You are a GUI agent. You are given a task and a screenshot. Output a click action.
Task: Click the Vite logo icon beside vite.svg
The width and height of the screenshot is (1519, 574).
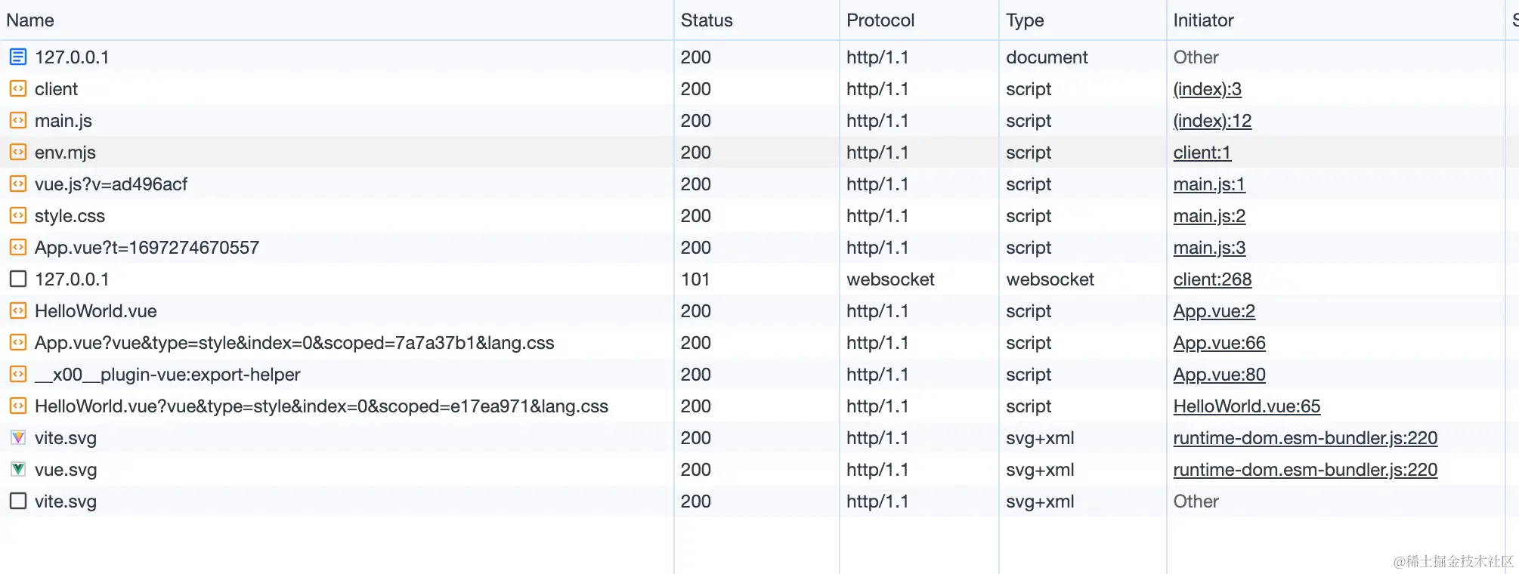[x=18, y=437]
